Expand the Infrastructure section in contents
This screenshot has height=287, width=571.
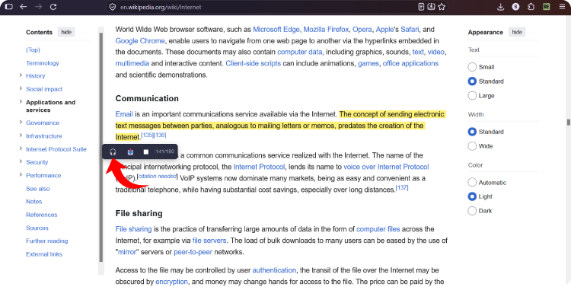(x=21, y=136)
